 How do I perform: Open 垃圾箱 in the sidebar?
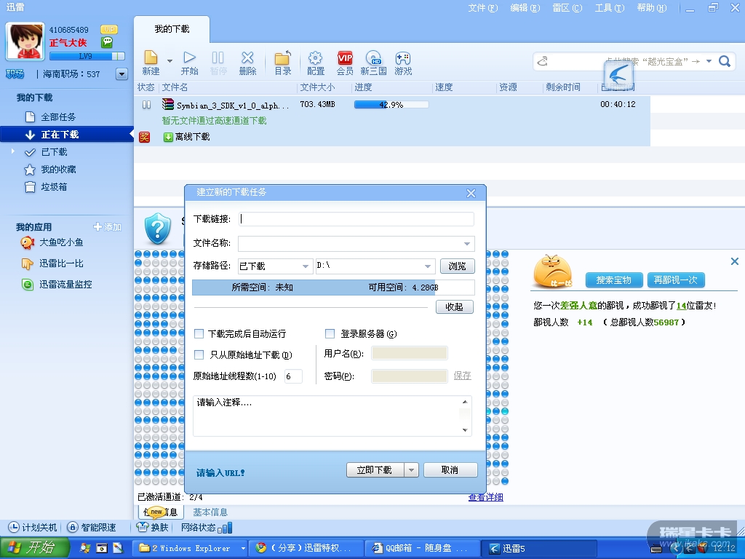click(x=54, y=187)
